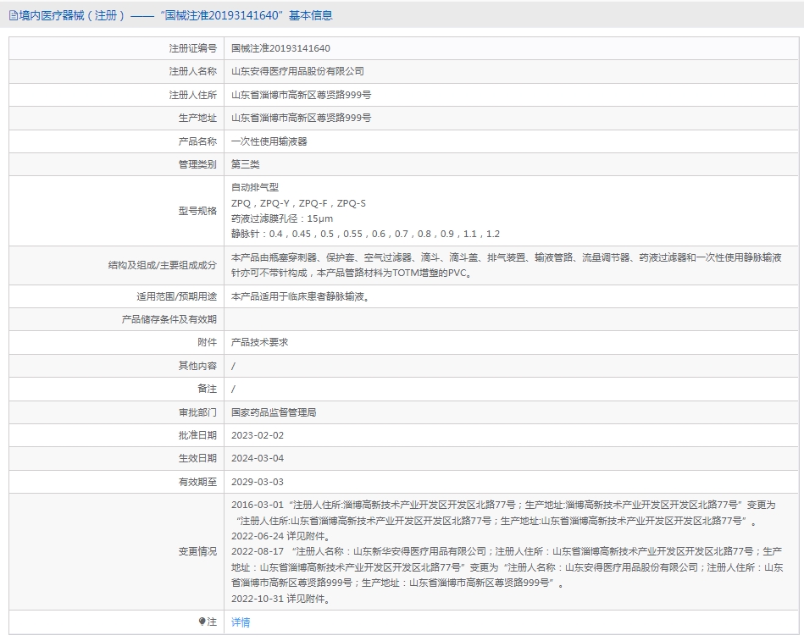Click the lightbulb icon next to 注
This screenshot has height=641, width=804.
tap(202, 622)
